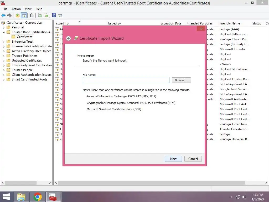Click the certificate icon in the Microsoft Authenti... row
This screenshot has height=202, width=269.
click(x=57, y=99)
